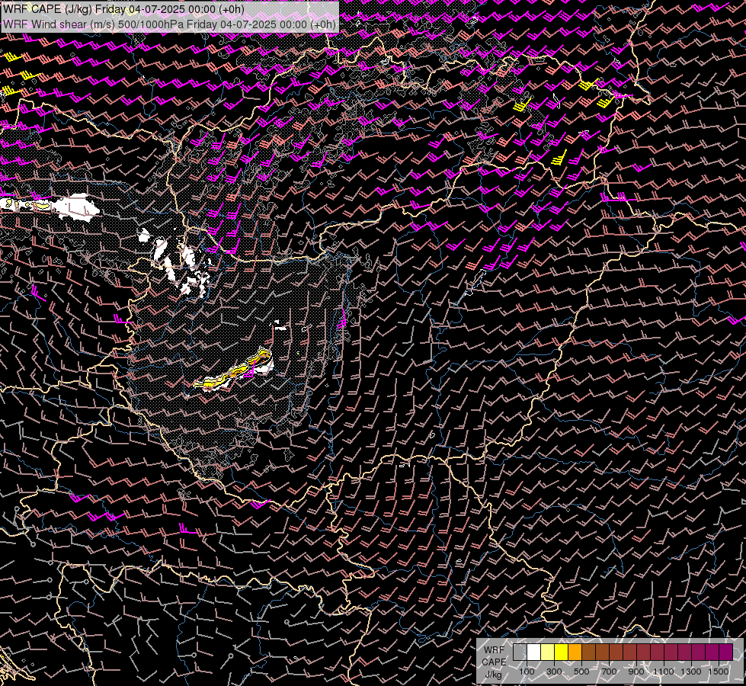The width and height of the screenshot is (746, 686).
Task: Select the bright yellow legend swatch
Action: [561, 652]
